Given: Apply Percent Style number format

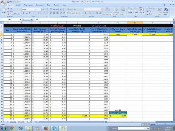Looking at the screenshot, I should click(x=90, y=13).
